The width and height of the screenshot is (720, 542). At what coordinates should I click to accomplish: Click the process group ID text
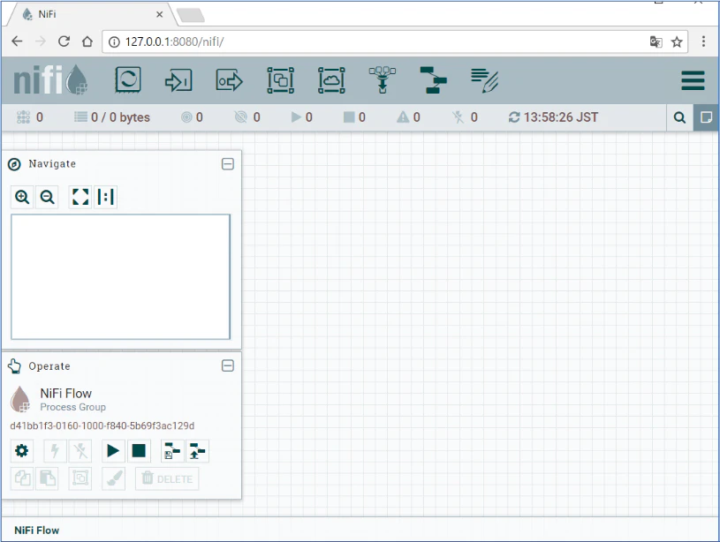tap(102, 425)
